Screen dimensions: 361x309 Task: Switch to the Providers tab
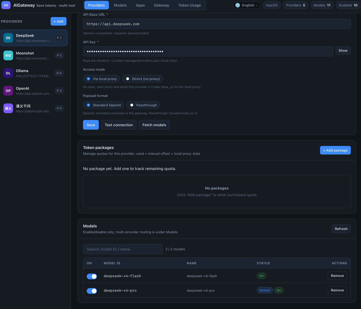(x=97, y=5)
